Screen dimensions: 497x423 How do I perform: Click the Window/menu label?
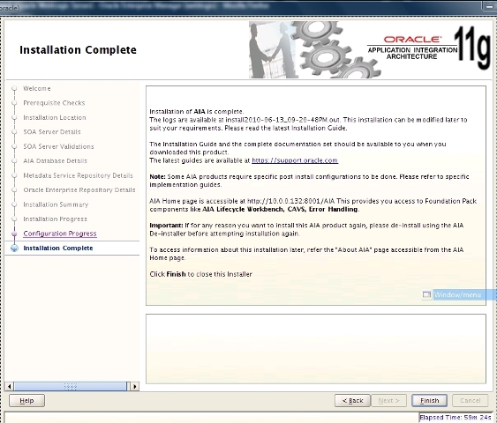point(457,295)
